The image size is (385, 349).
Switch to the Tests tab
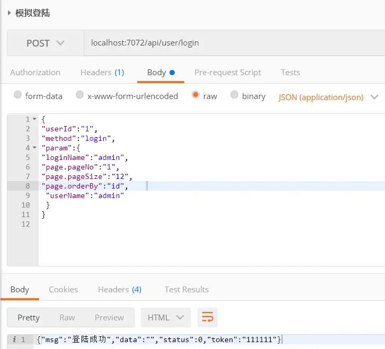tap(290, 73)
